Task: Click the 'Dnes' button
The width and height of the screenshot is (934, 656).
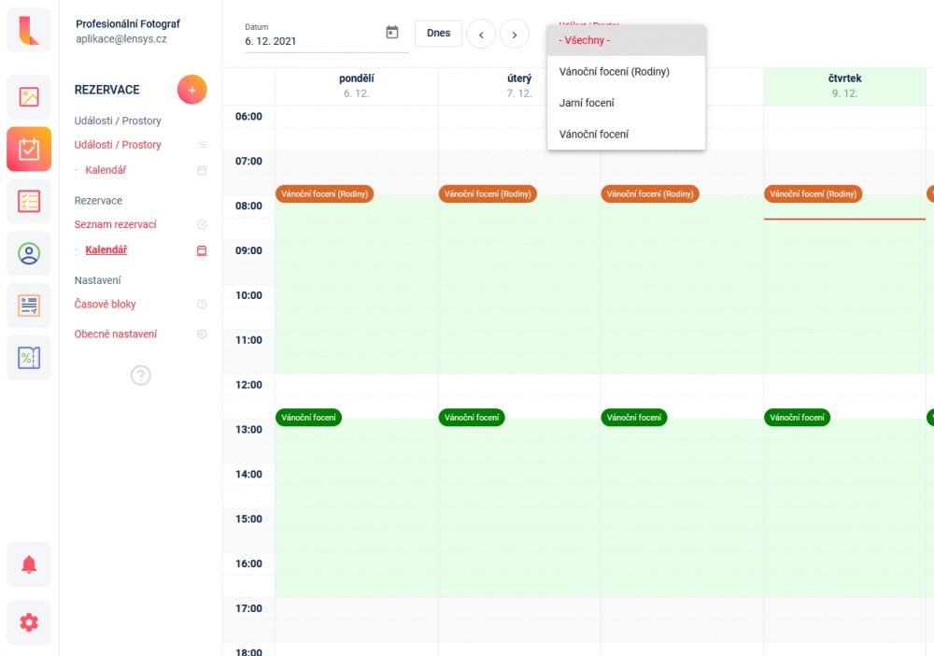Action: tap(438, 34)
